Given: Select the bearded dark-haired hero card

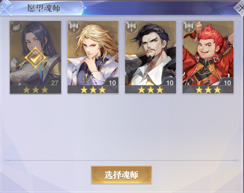Looking at the screenshot, I should click(x=150, y=57).
